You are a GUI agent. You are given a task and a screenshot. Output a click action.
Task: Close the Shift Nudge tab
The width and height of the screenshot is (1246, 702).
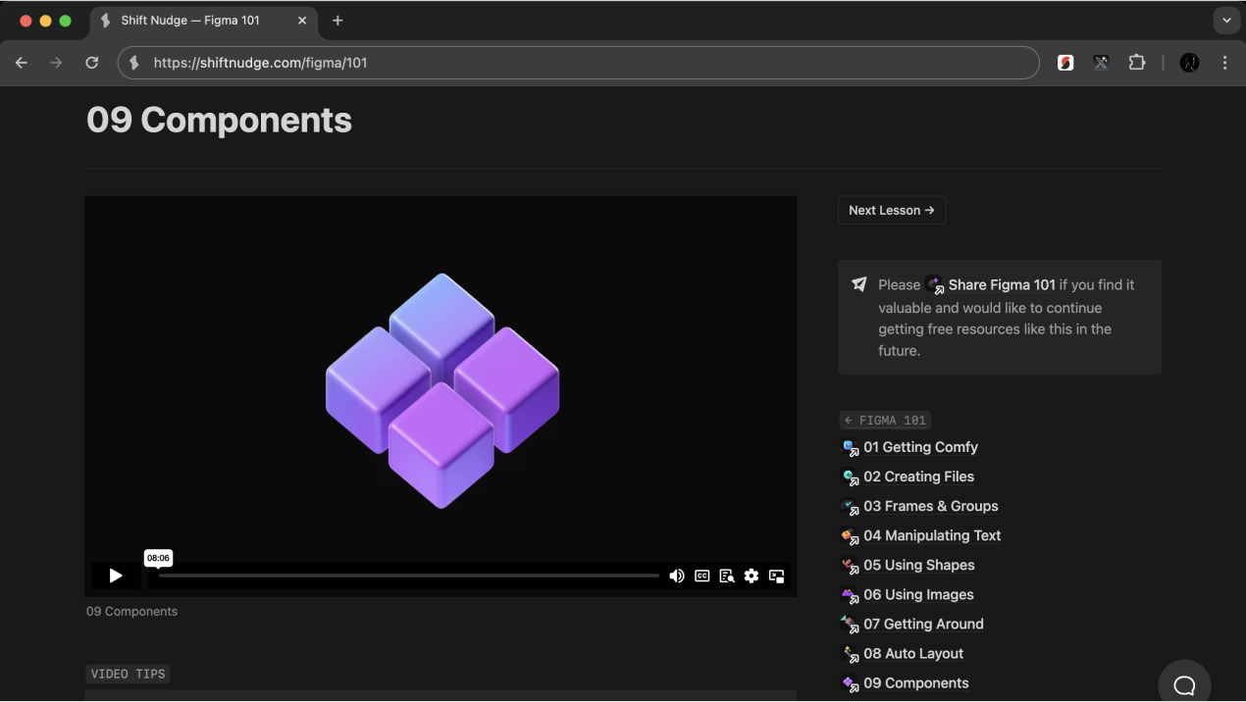point(302,21)
